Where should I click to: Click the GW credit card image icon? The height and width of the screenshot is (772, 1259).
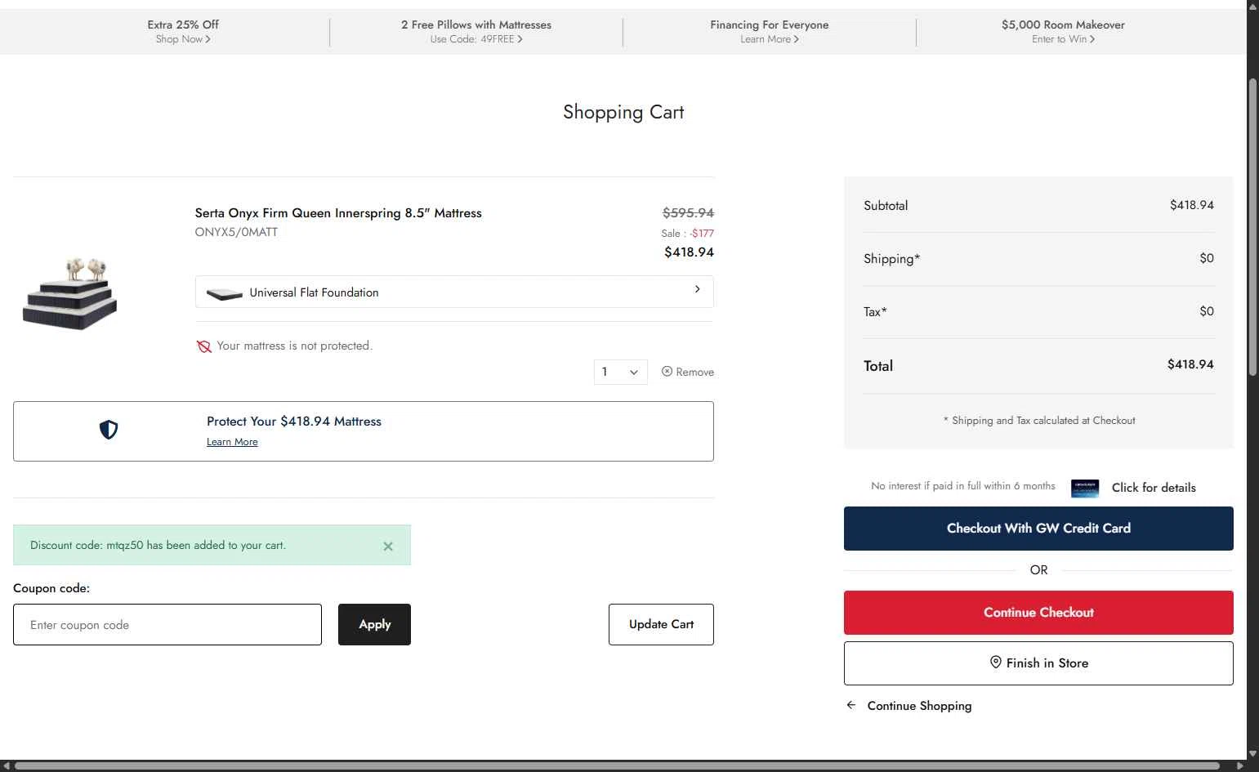click(1085, 488)
